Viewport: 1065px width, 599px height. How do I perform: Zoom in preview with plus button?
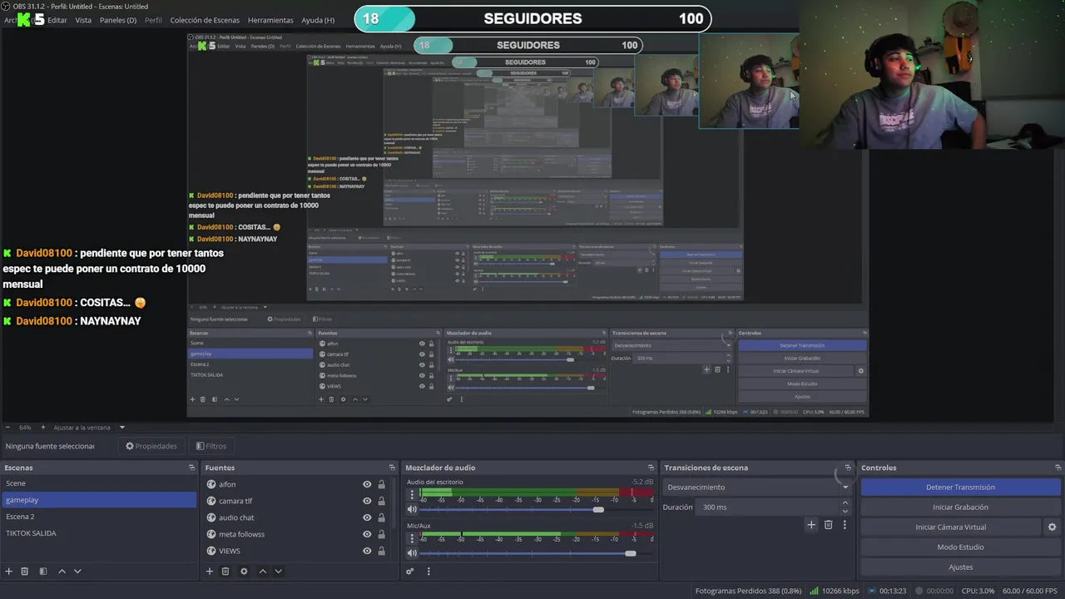[43, 428]
